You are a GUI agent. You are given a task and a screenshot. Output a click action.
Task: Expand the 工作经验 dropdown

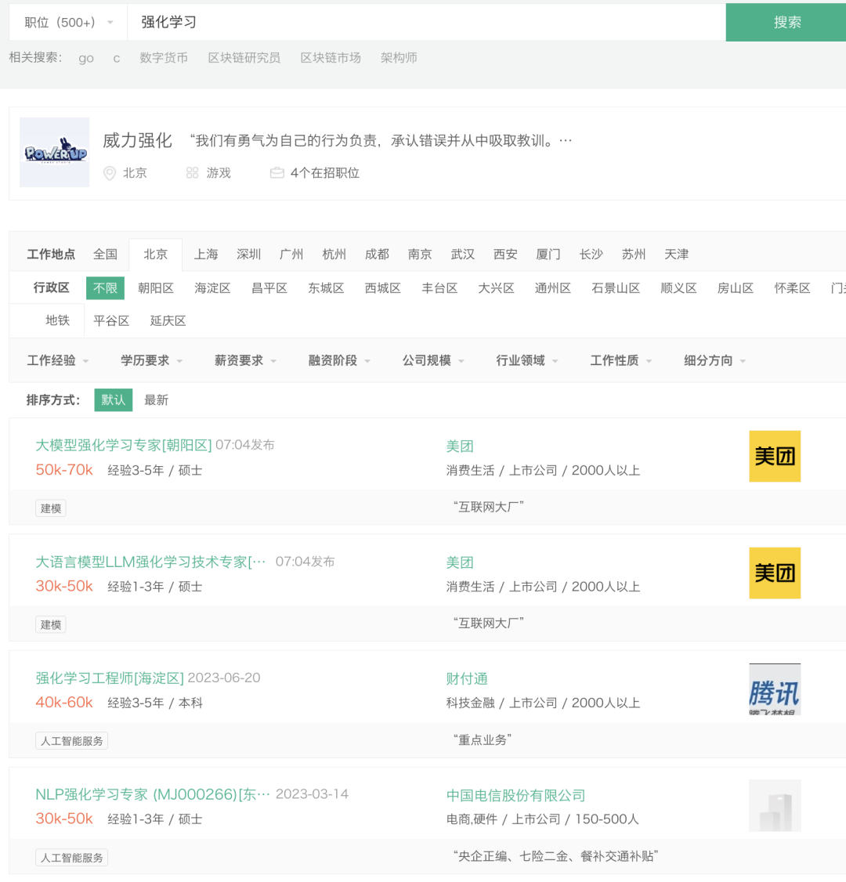pos(58,360)
